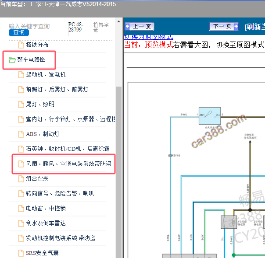Open SRS安全气囊 diagram
The height and width of the screenshot is (258, 265).
pos(42,253)
